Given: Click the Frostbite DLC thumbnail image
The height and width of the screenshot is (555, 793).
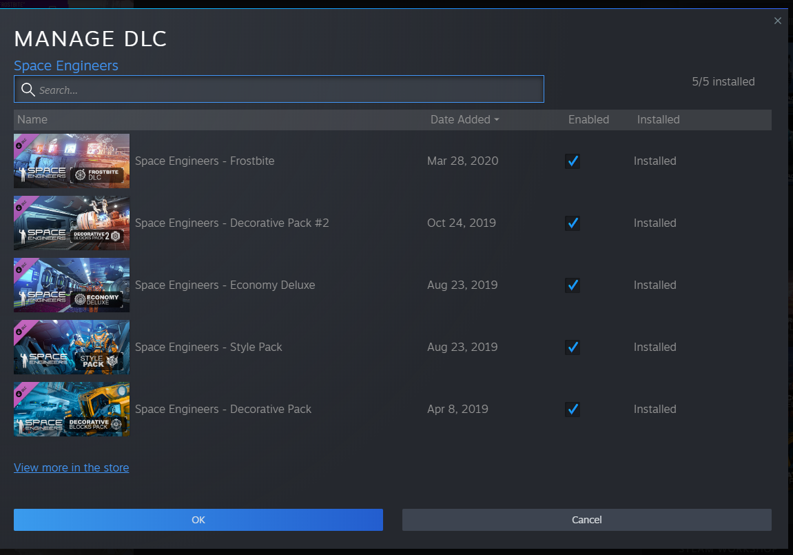Looking at the screenshot, I should tap(72, 161).
